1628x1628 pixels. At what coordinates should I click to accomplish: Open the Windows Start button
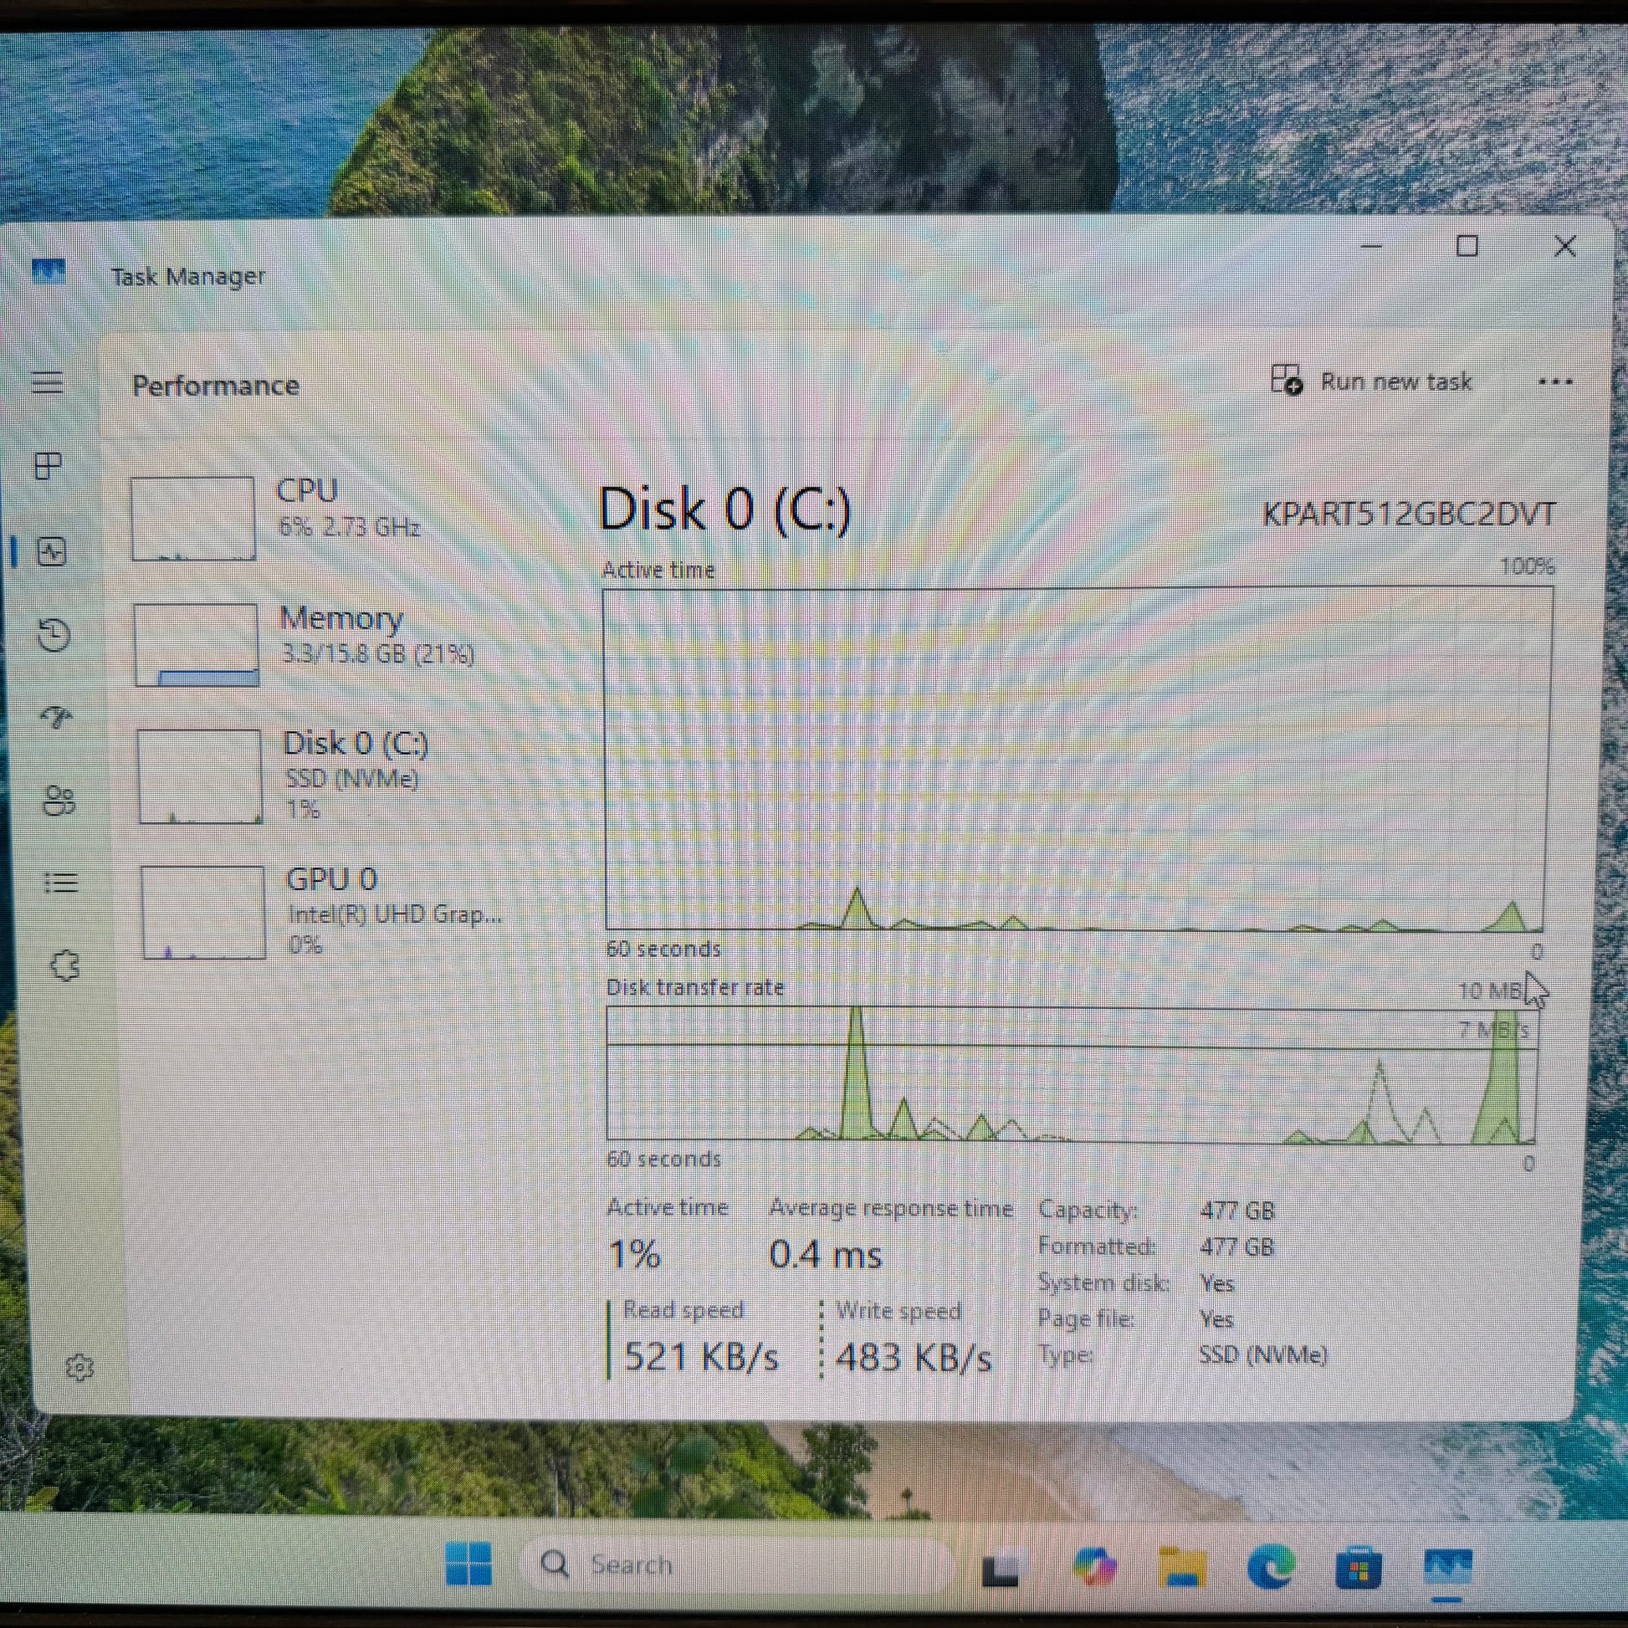tap(468, 1564)
